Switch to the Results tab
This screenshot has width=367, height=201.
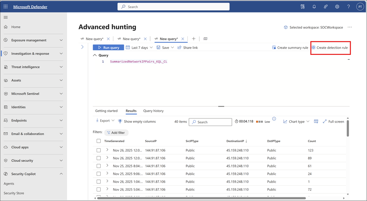point(131,111)
